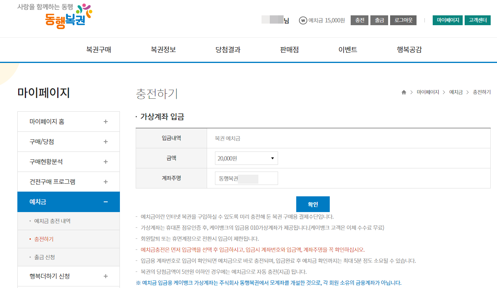
Task: Click the 마이페이지 breadcrumb link
Action: 428,92
